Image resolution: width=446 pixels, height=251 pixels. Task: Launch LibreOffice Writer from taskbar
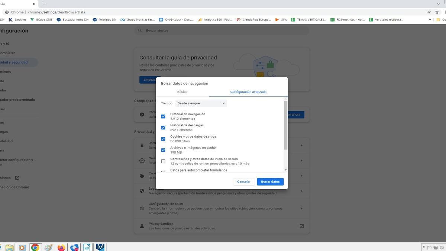click(x=87, y=247)
